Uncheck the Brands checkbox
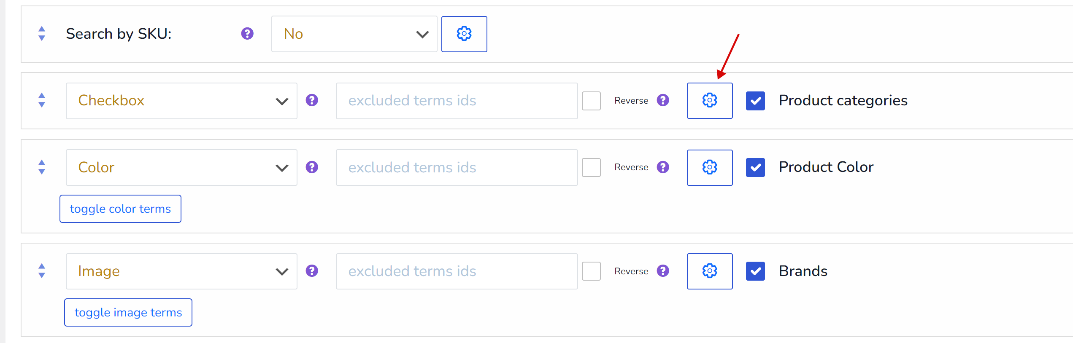 click(755, 271)
